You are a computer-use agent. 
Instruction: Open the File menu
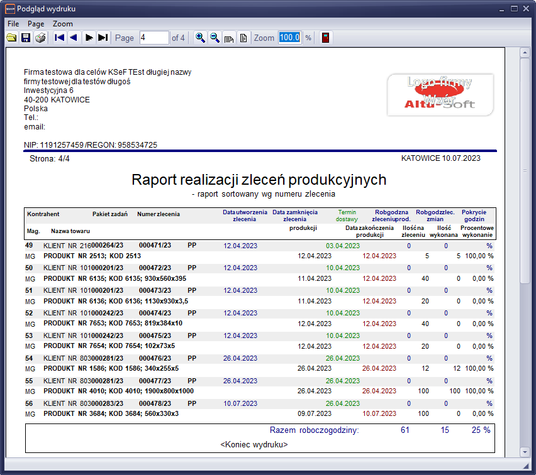13,23
